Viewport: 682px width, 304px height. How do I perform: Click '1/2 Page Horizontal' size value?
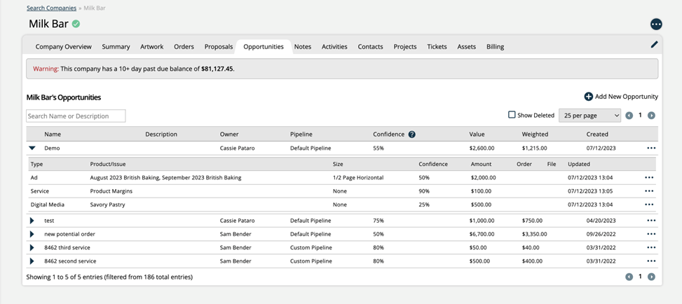[x=358, y=178]
